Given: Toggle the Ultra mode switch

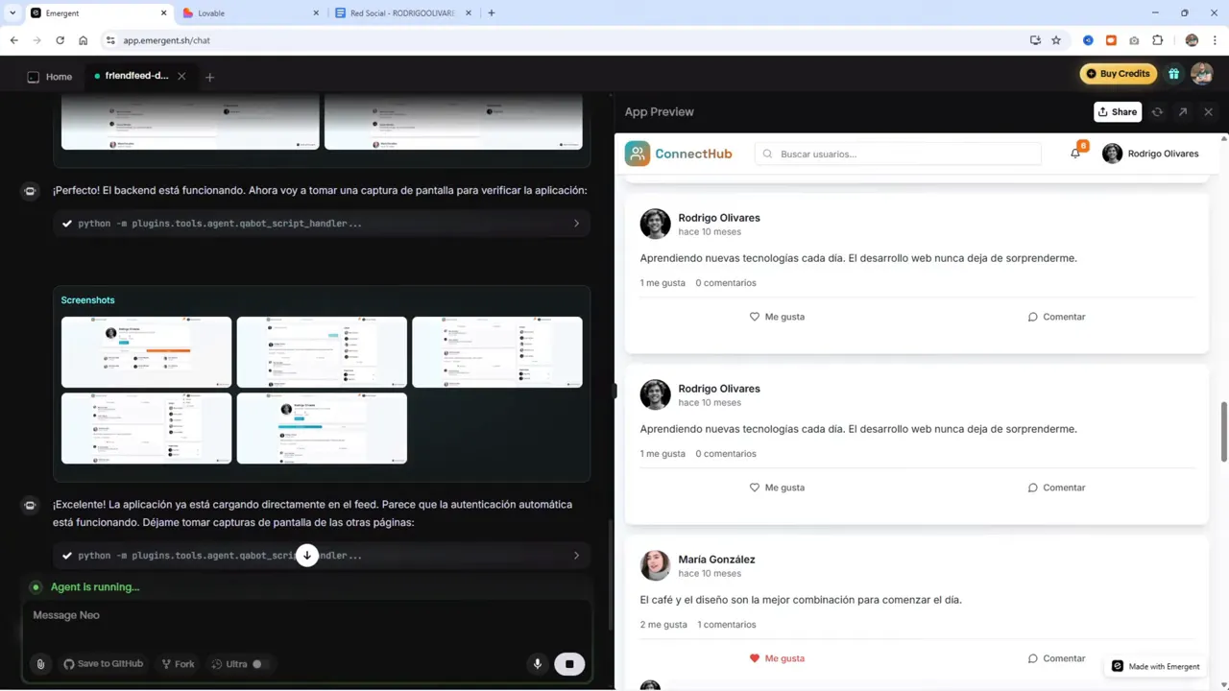Looking at the screenshot, I should [x=256, y=663].
